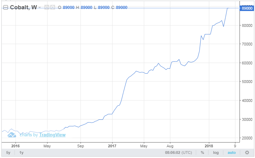Click the 30000 price axis label
Screen dimensions: 255x158
(x=247, y=119)
